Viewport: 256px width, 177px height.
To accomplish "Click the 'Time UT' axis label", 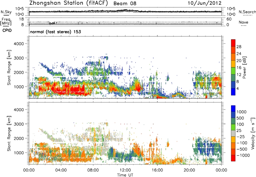I will click(125, 175).
